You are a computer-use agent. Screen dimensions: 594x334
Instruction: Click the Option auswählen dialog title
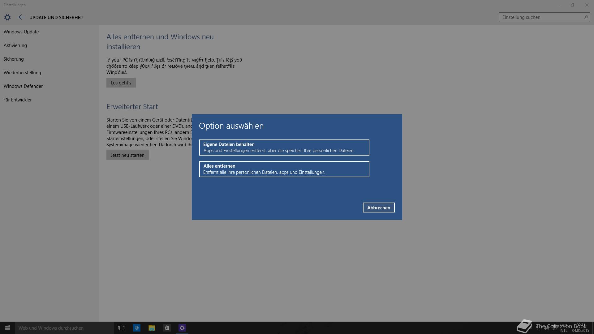(231, 126)
